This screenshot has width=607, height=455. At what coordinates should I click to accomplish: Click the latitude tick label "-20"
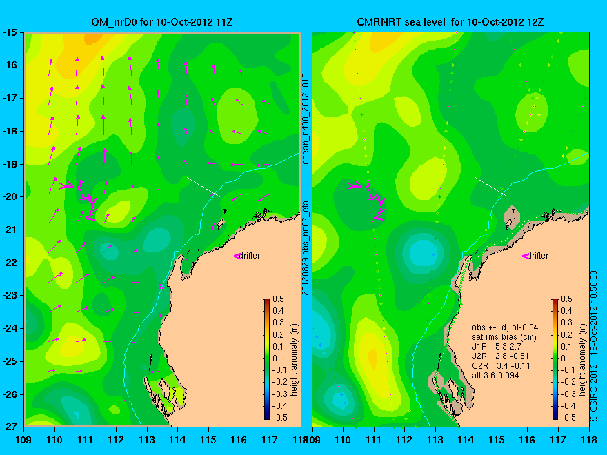pos(10,197)
